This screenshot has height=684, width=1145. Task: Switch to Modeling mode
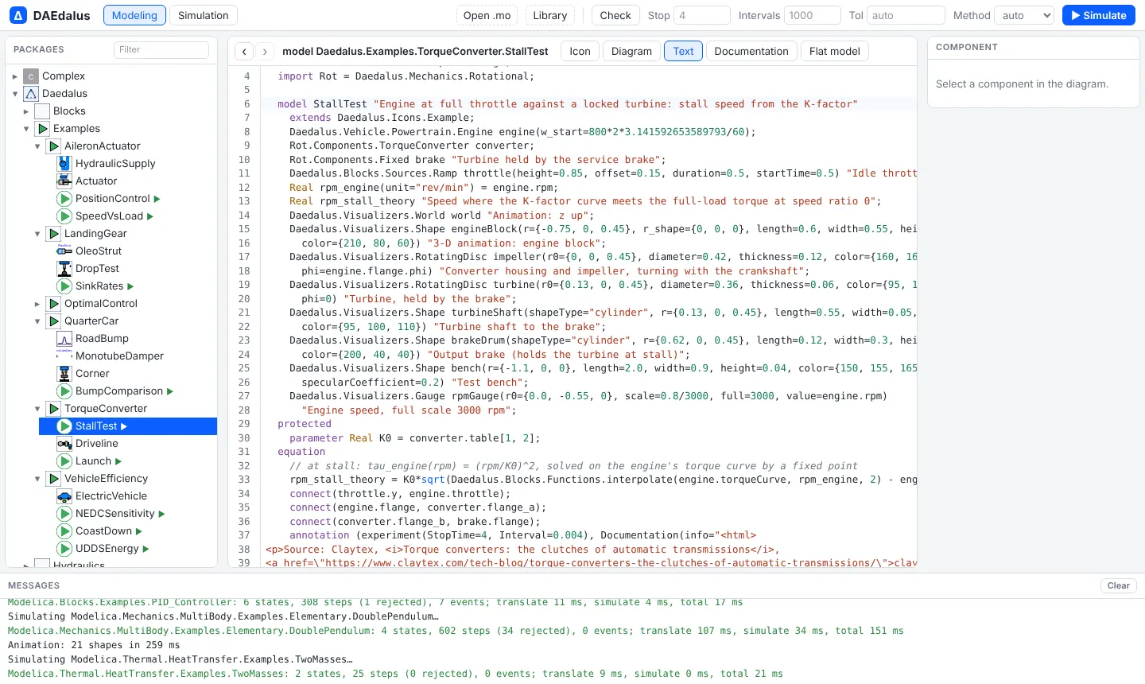click(134, 15)
